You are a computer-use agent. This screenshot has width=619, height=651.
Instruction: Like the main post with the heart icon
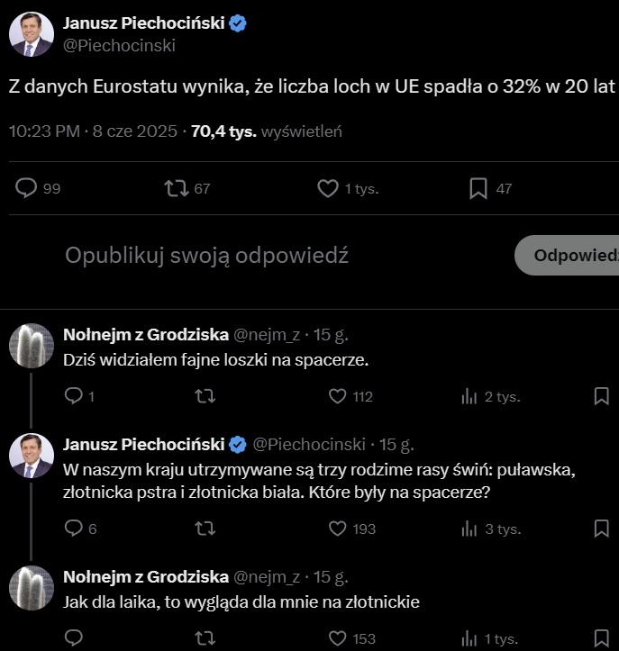(328, 188)
